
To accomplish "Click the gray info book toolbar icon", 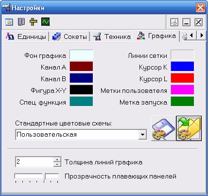I will click(21, 22).
